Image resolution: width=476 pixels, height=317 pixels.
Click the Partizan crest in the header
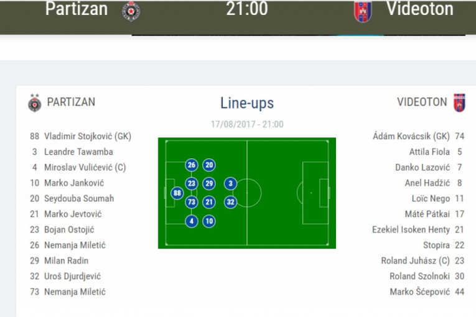pyautogui.click(x=131, y=11)
